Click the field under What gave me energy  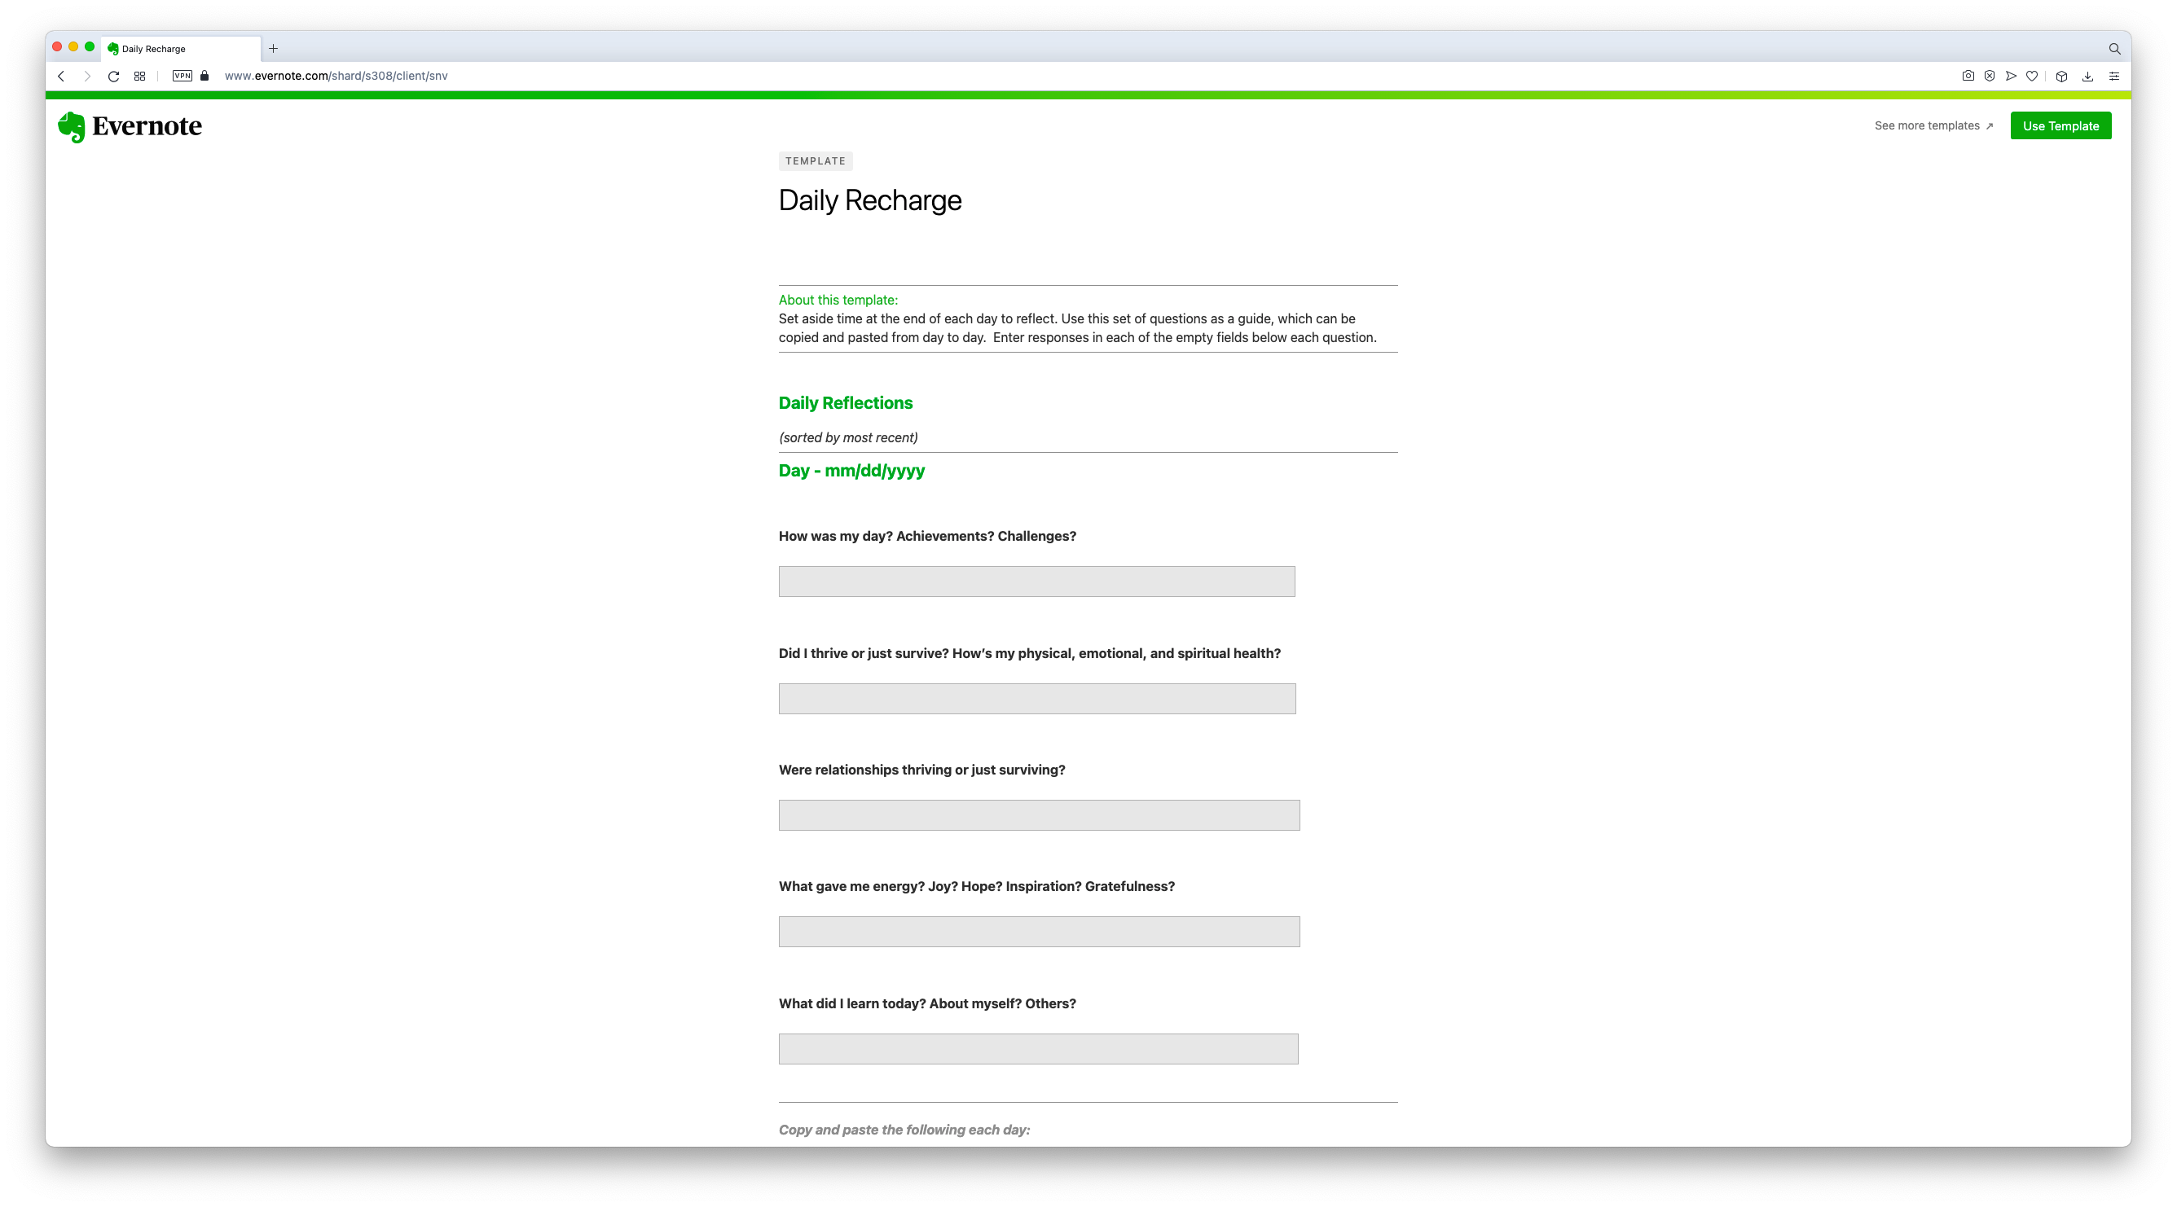click(1040, 932)
